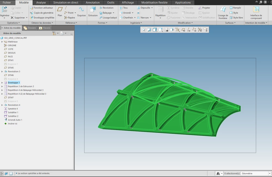Toggle display style cube in graphics toolbar
Screen dimensions: 272x177
155,30
